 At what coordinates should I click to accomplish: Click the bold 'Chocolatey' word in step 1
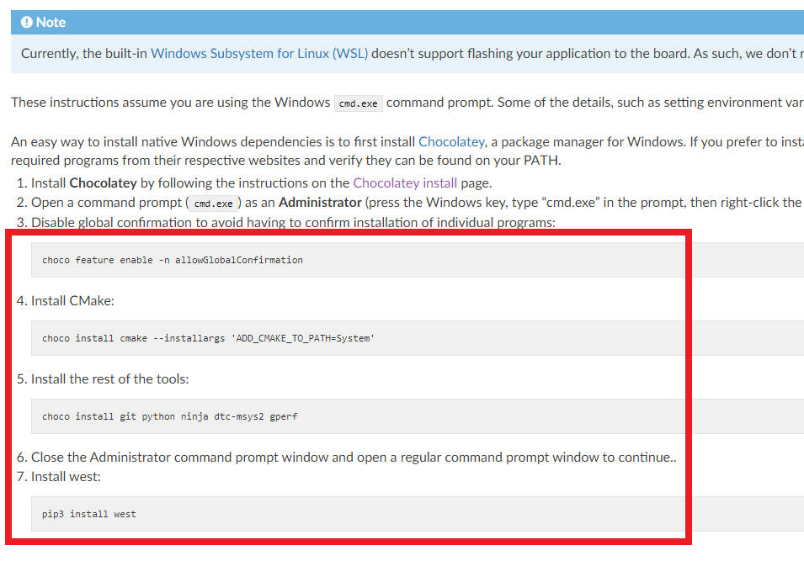[103, 183]
